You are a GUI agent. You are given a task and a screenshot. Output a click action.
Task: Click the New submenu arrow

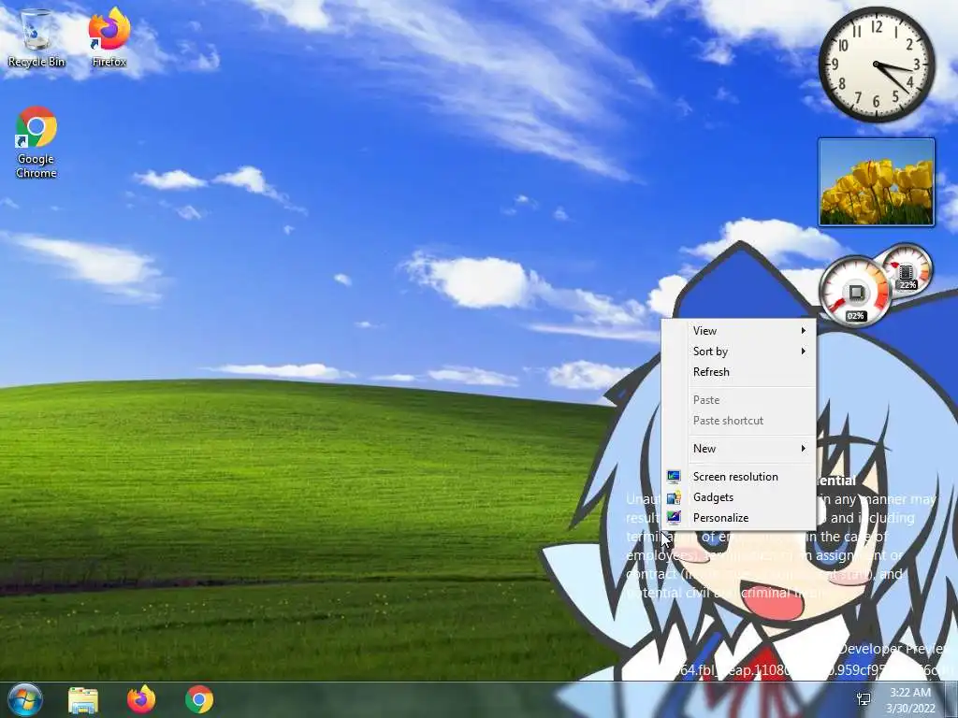click(x=804, y=449)
